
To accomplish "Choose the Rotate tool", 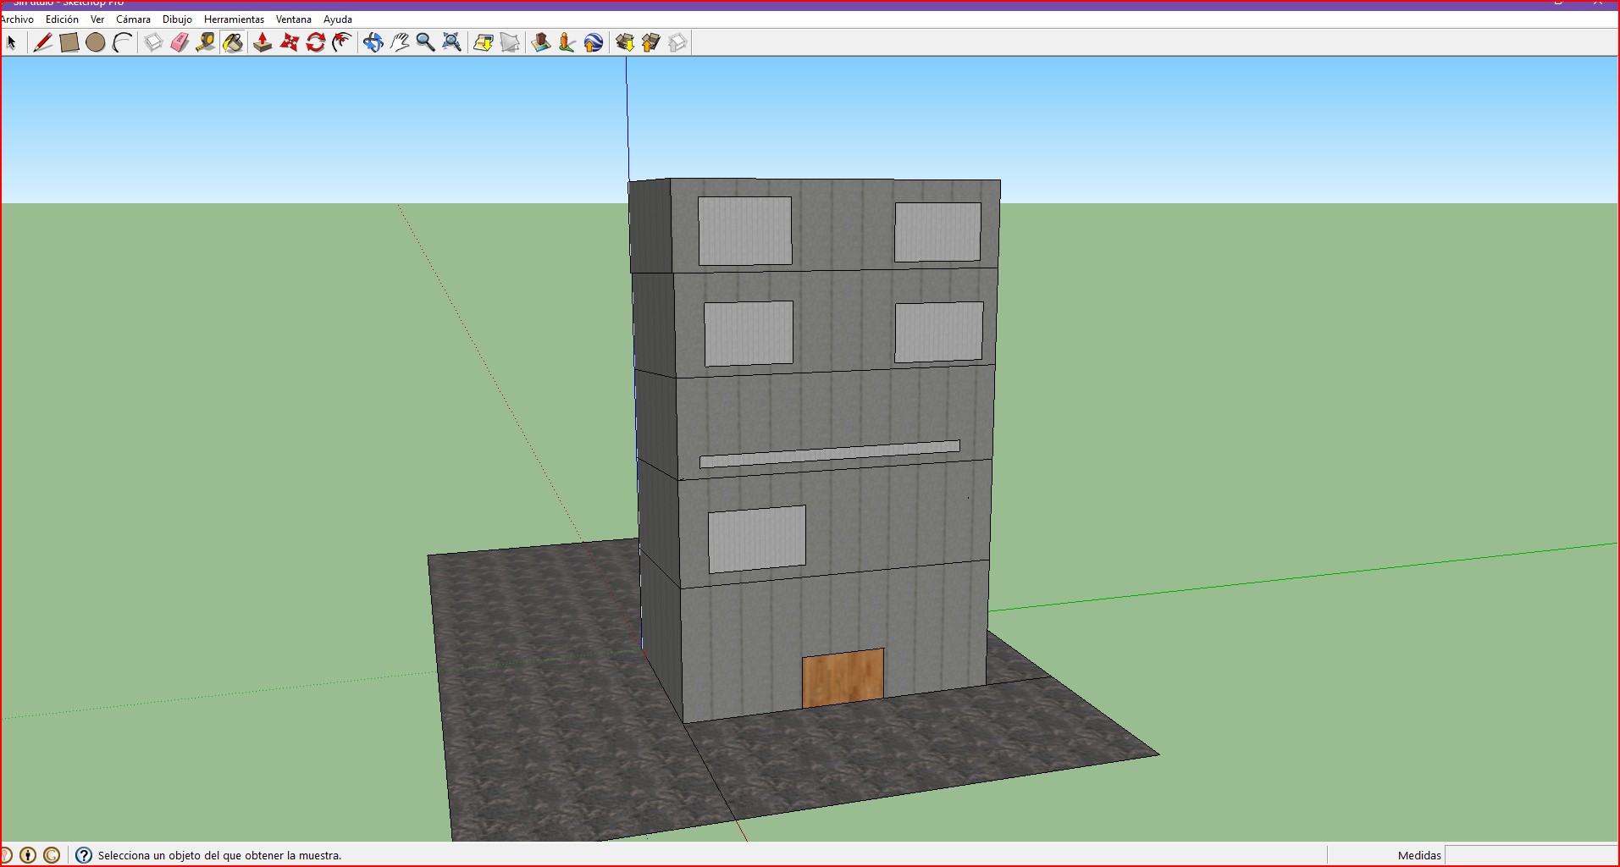I will (316, 42).
